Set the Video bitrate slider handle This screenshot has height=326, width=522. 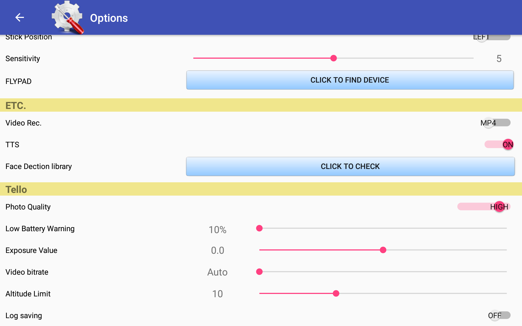(259, 272)
